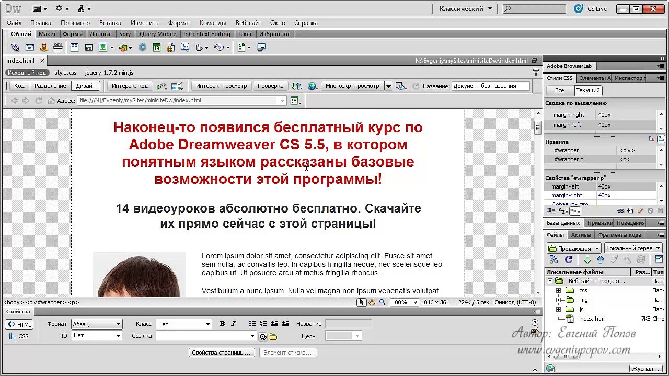This screenshot has width=669, height=376.
Task: Insert Named Anchor icon
Action: [x=44, y=48]
